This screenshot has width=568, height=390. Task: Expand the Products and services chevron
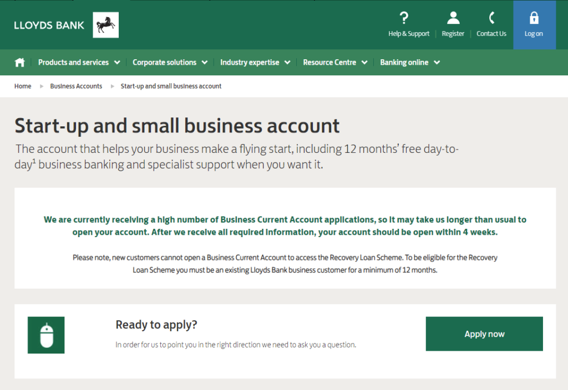pyautogui.click(x=117, y=63)
